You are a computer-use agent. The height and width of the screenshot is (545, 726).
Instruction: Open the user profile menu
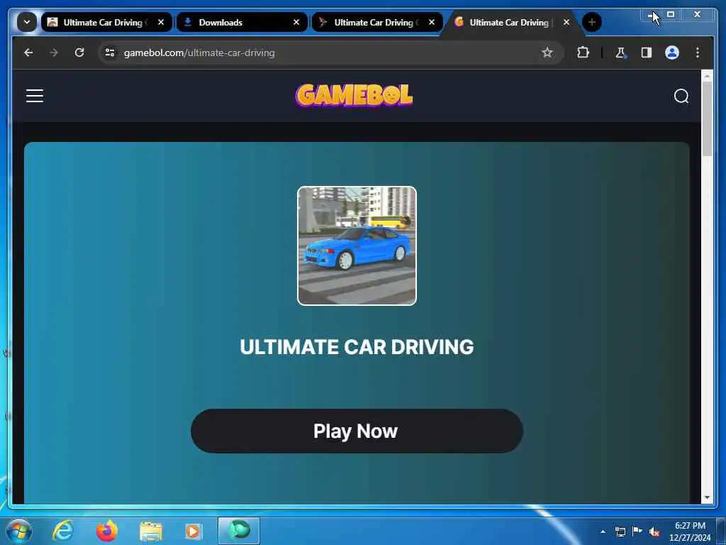pos(672,53)
